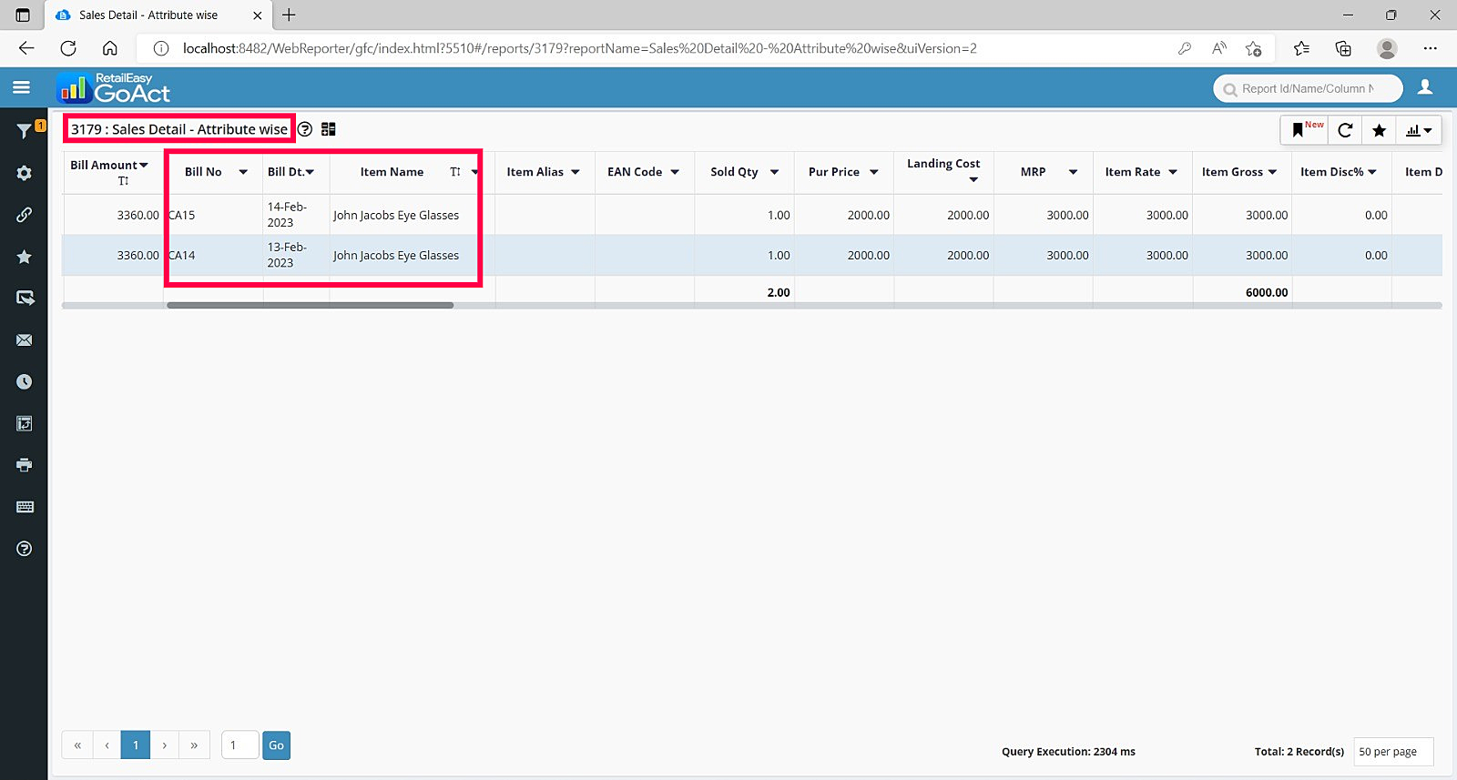Click the bookmark icon marked New
Screen dimensions: 1457x780
[1304, 130]
